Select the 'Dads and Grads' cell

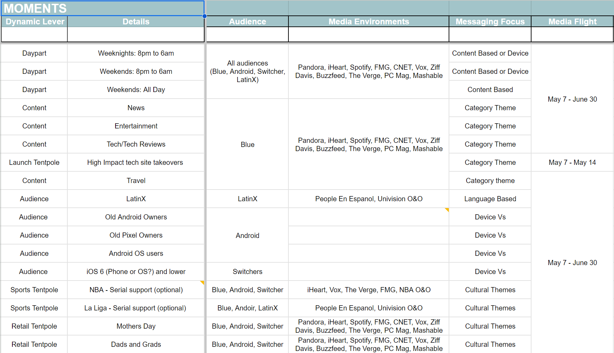pyautogui.click(x=136, y=344)
